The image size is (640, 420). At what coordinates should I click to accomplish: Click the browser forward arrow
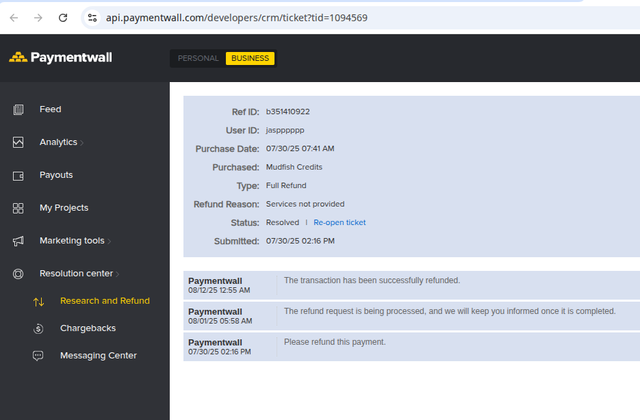pos(38,18)
